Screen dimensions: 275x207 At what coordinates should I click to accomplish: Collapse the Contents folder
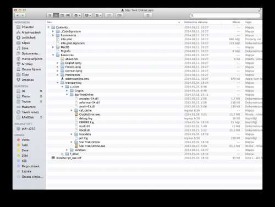[x=48, y=28]
